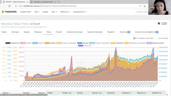Click the mpstats logo
This screenshot has height=96, width=171.
tap(9, 12)
